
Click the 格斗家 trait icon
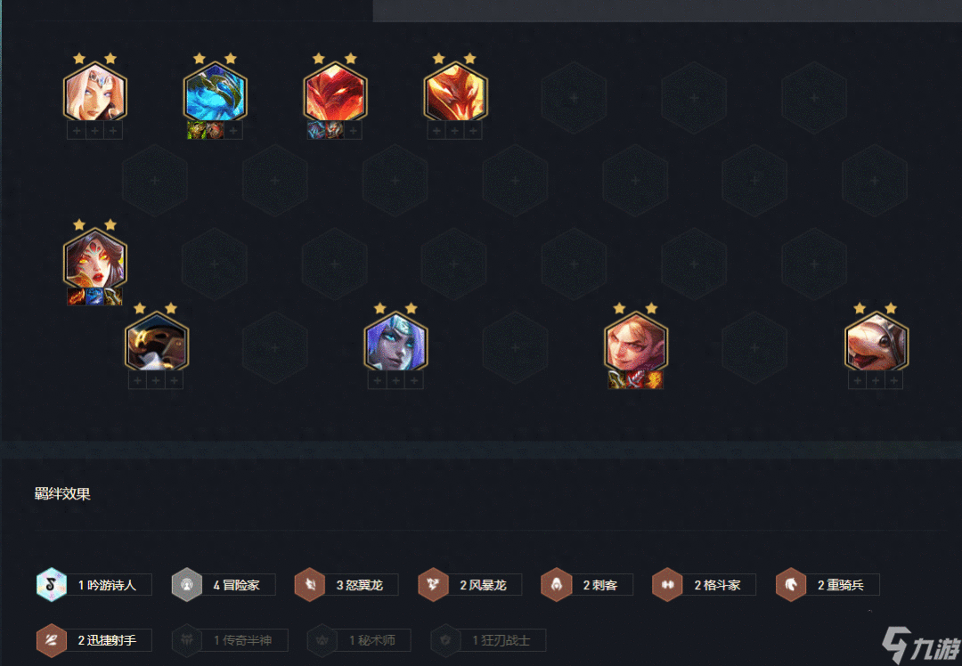tap(667, 584)
